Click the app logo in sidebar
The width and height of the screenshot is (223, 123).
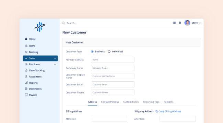click(x=39, y=27)
